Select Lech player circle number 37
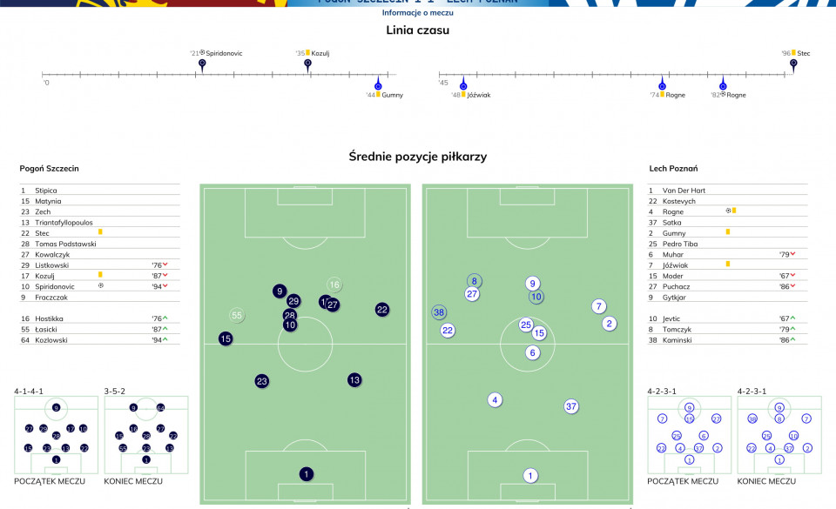Image resolution: width=836 pixels, height=509 pixels. pos(571,406)
